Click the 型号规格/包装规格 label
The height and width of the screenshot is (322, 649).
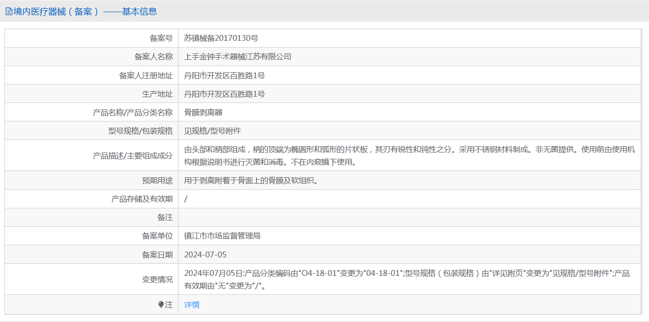click(140, 131)
